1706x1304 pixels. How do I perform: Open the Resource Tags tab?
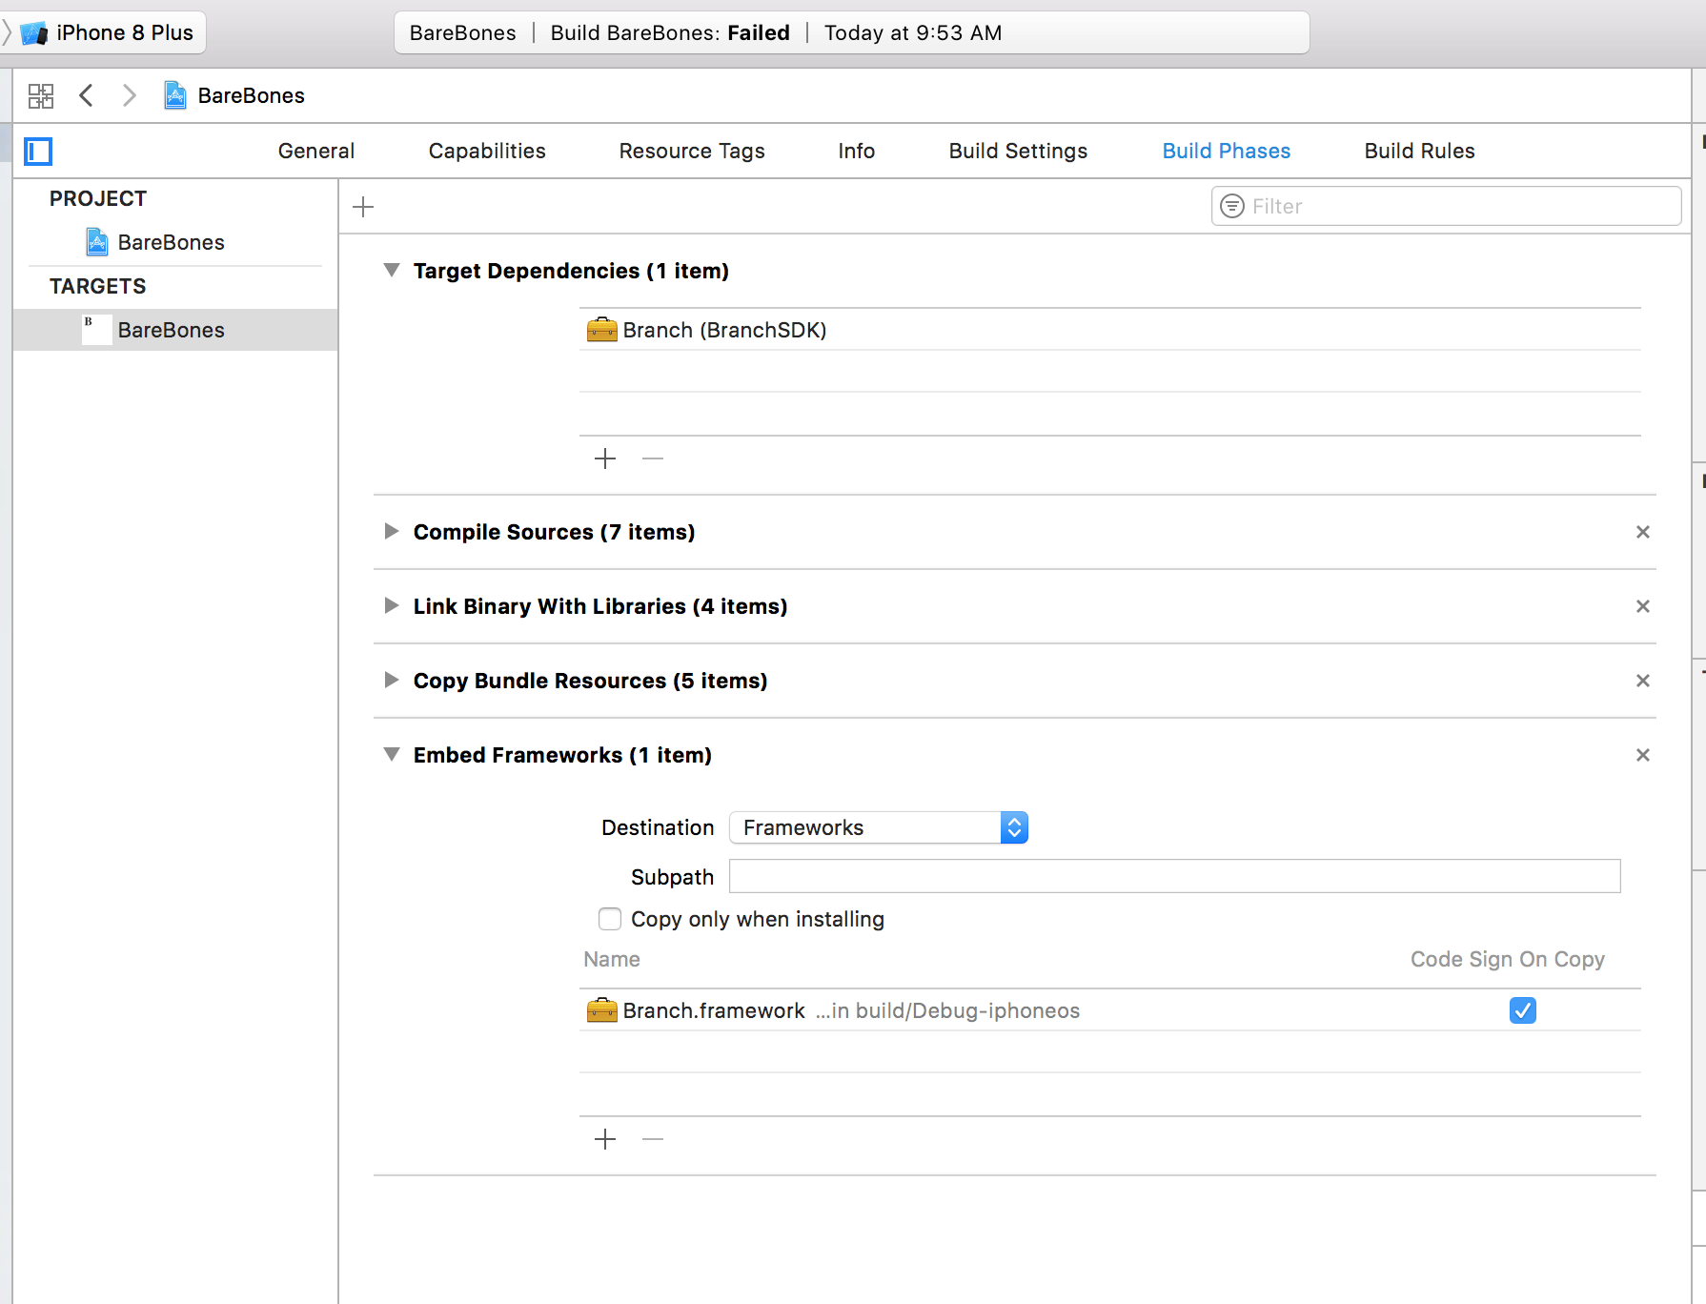click(x=692, y=151)
